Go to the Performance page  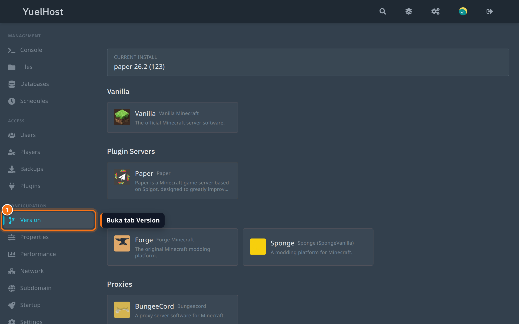(49, 254)
